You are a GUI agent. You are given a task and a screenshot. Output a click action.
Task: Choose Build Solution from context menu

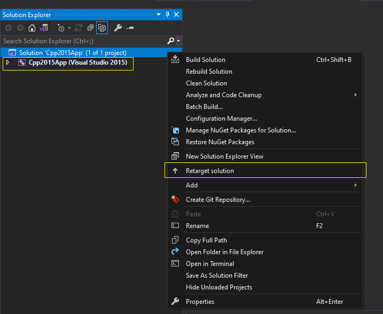coord(265,60)
